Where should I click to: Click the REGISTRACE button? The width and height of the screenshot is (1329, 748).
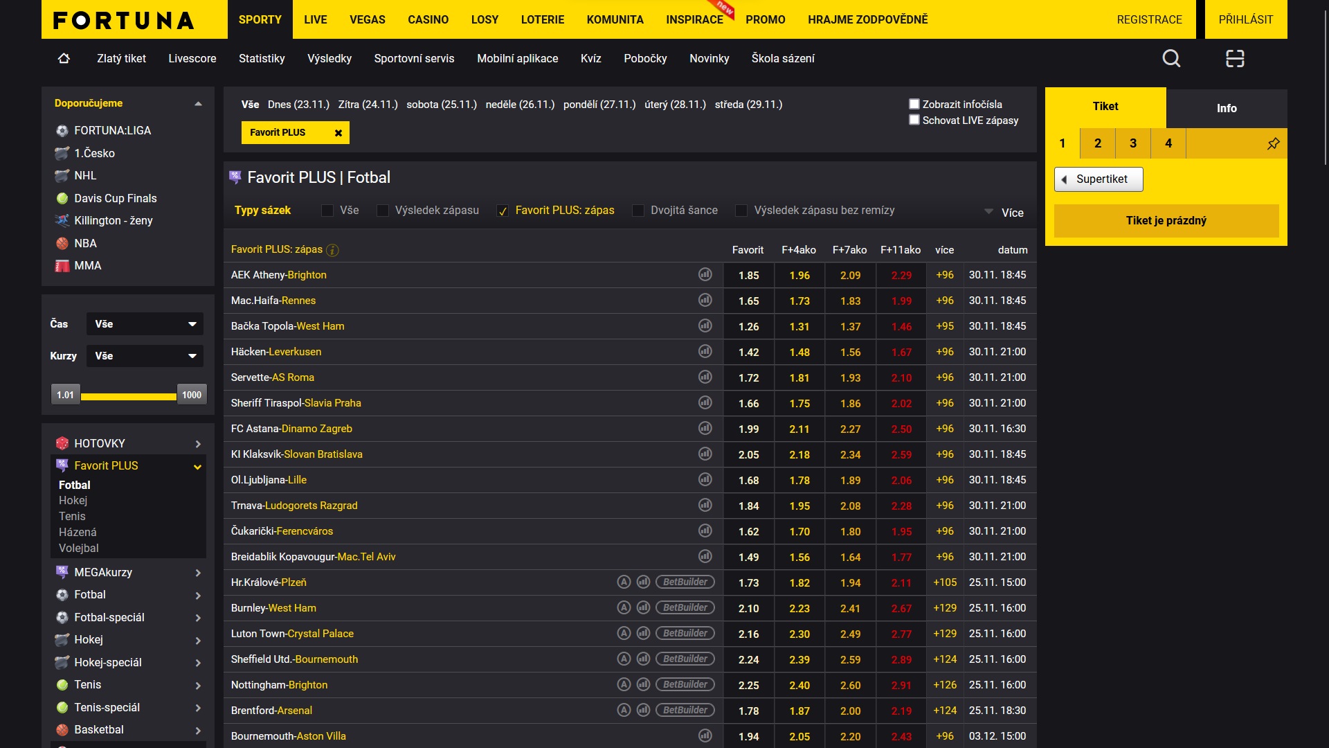click(1149, 19)
